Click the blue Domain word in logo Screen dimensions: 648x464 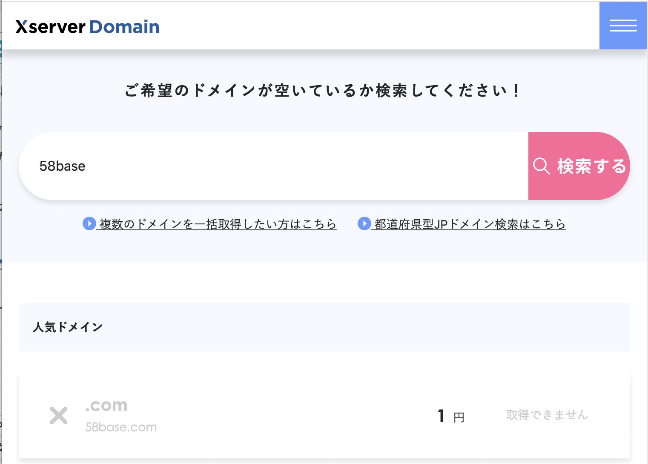tap(124, 27)
